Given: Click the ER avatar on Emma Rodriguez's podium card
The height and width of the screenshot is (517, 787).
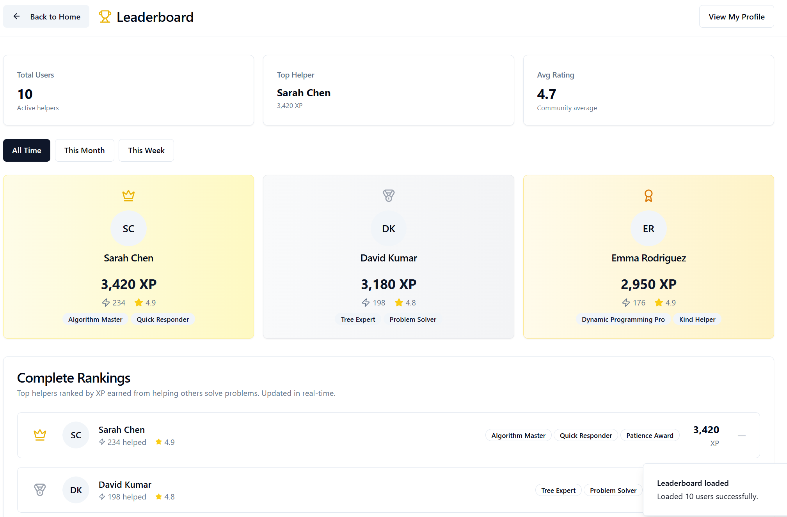Looking at the screenshot, I should [x=648, y=228].
